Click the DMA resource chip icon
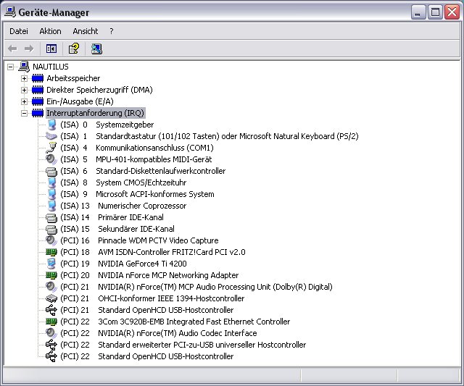This screenshot has height=386, width=464. (38, 90)
